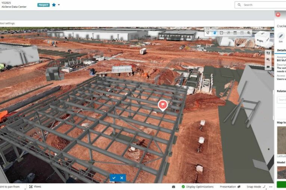This screenshot has height=190, width=286.
Task: Open the Snap Mode selector
Action: [x=256, y=187]
